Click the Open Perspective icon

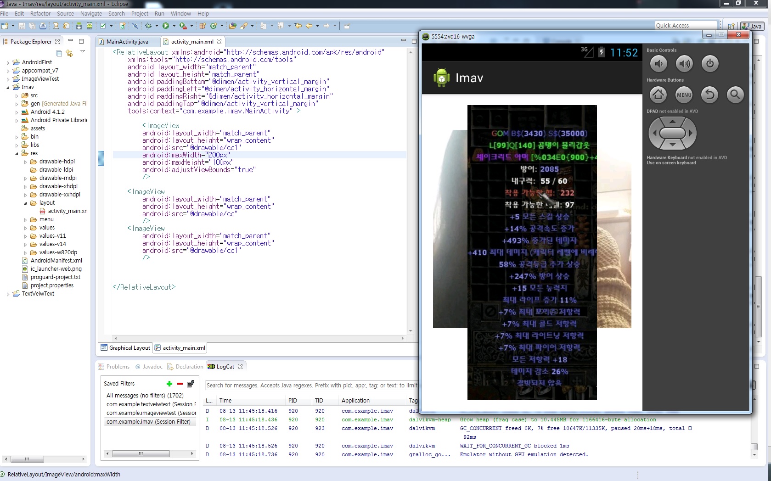pos(732,26)
